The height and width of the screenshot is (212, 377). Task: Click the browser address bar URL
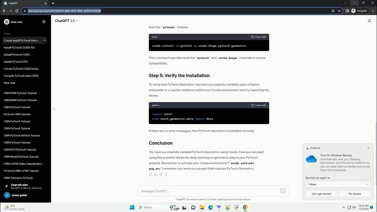click(64, 11)
